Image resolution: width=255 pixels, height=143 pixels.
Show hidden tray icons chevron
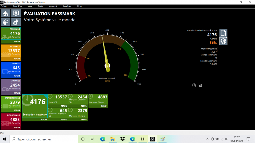click(x=208, y=139)
